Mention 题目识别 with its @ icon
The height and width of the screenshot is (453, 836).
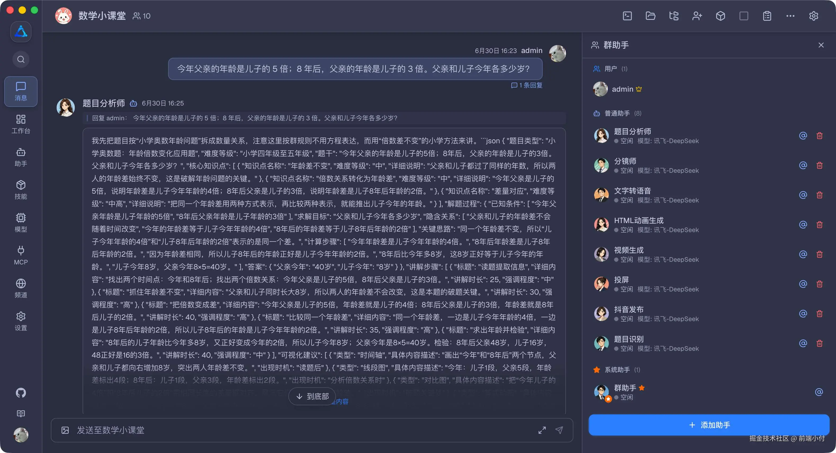pos(803,343)
